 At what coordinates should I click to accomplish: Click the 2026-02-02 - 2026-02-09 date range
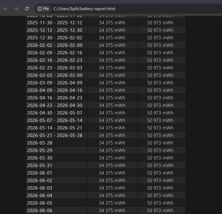[55, 45]
